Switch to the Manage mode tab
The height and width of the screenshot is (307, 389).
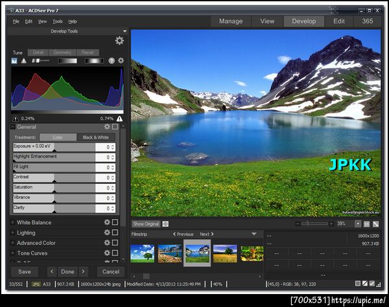coord(231,21)
